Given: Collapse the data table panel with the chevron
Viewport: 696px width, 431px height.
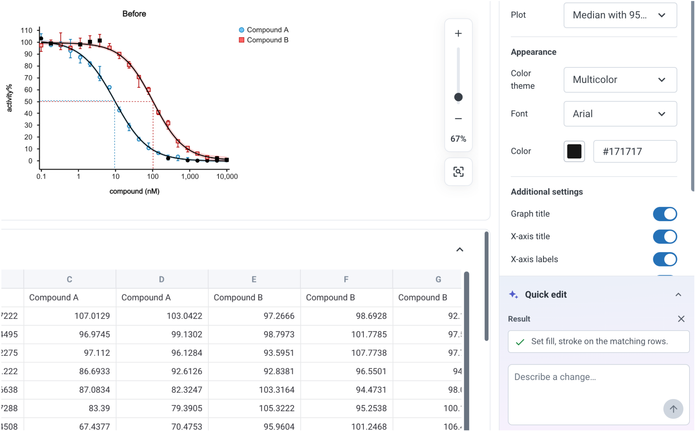Looking at the screenshot, I should point(459,250).
